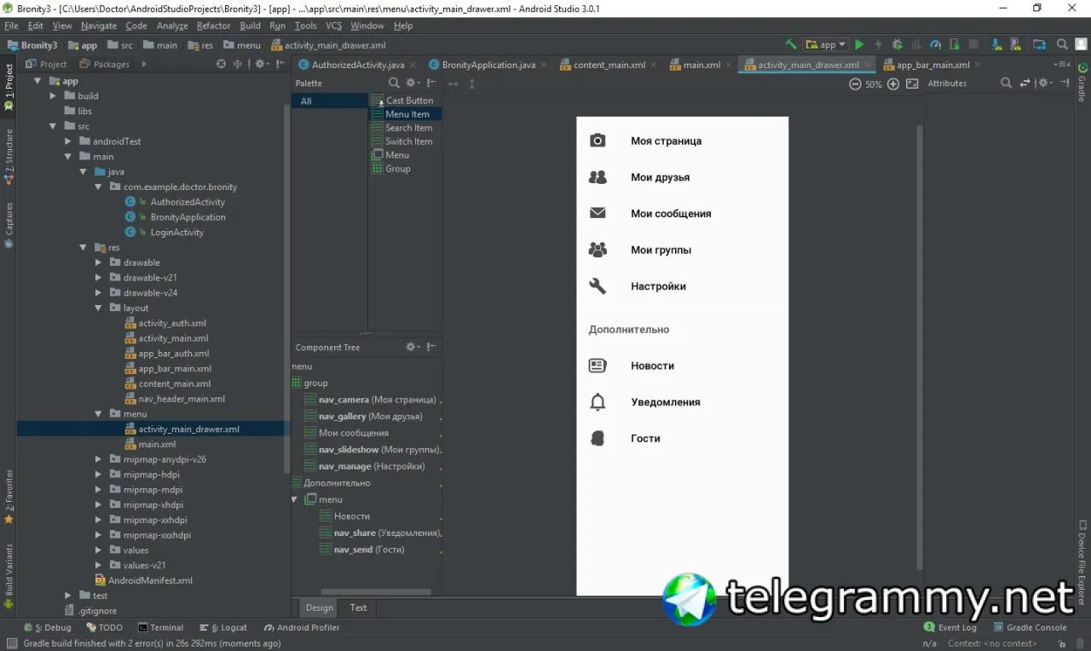Select nav_header_main.xml in project tree
Screen dimensions: 1091x651
pyautogui.click(x=182, y=399)
